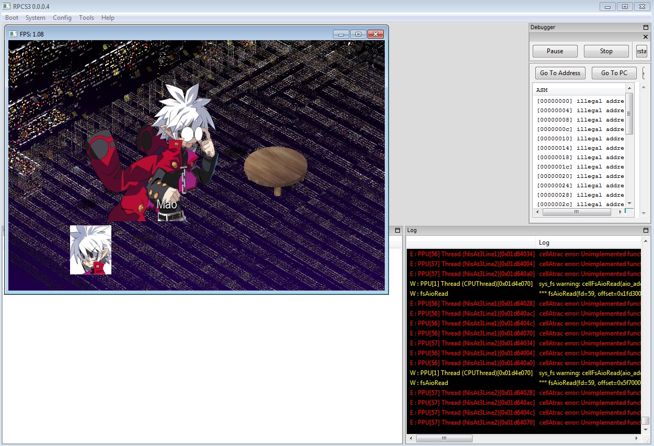This screenshot has width=654, height=446.
Task: Open the Tools menu
Action: click(86, 18)
